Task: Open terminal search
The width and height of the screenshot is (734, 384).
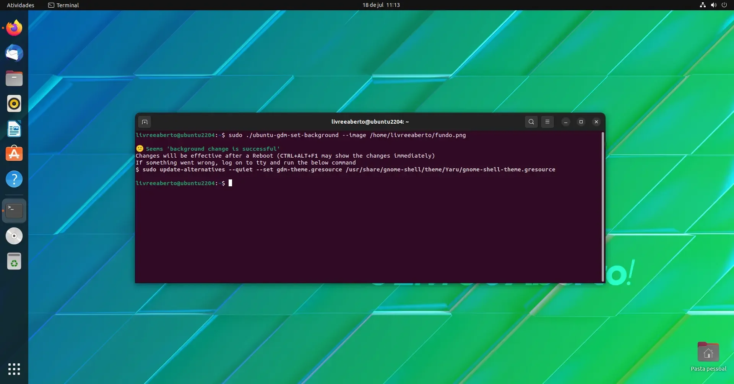Action: pyautogui.click(x=531, y=122)
